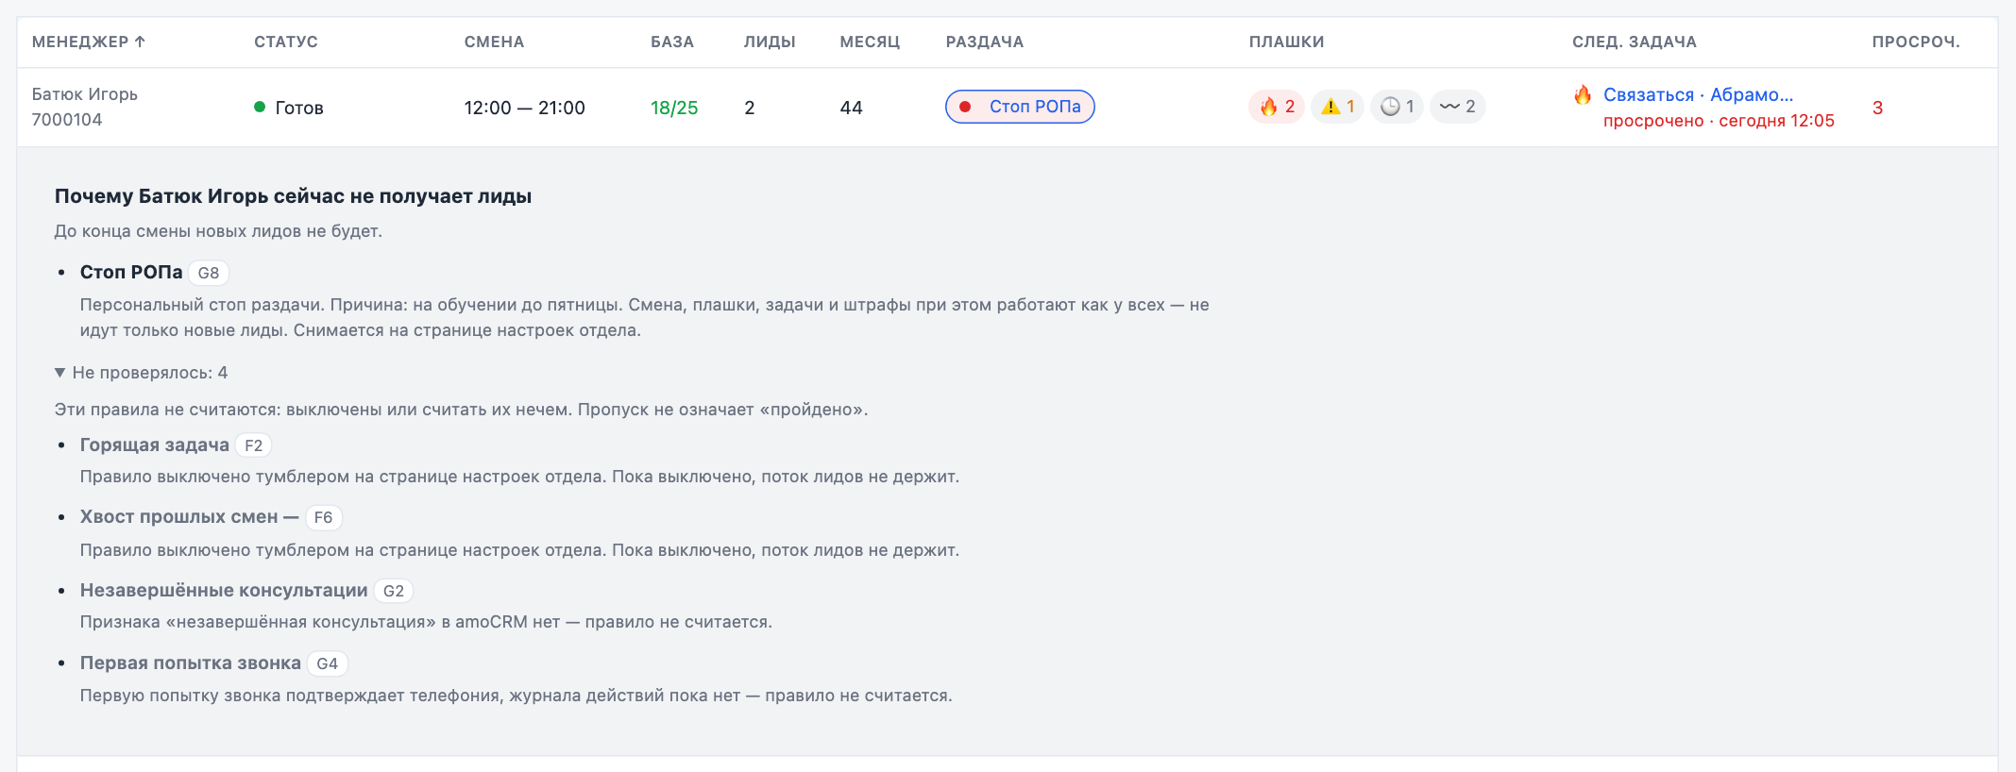Open the «Связаться · Абрамо...» task link
Image resolution: width=2016 pixels, height=772 pixels.
pyautogui.click(x=1698, y=94)
